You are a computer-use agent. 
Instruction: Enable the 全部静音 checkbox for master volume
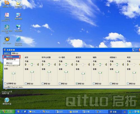pyautogui.click(x=5, y=83)
